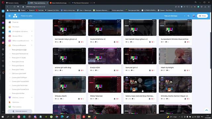This screenshot has width=212, height=119.
Task: Open the language flag selector in header
Action: [194, 16]
